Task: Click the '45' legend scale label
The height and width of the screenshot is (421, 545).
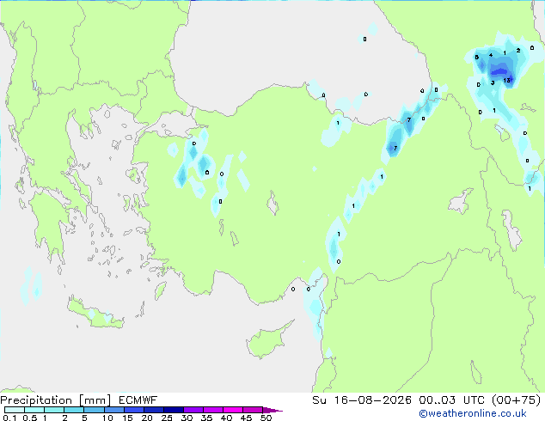Action: [x=246, y=418]
